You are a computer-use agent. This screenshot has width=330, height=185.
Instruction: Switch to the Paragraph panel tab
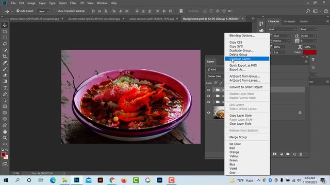289,22
